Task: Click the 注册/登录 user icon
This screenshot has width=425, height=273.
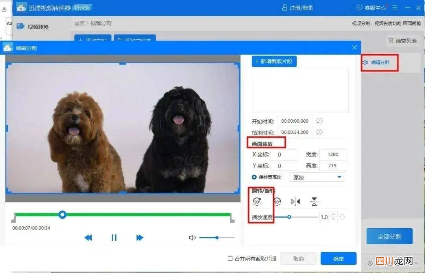Action: tap(285, 7)
